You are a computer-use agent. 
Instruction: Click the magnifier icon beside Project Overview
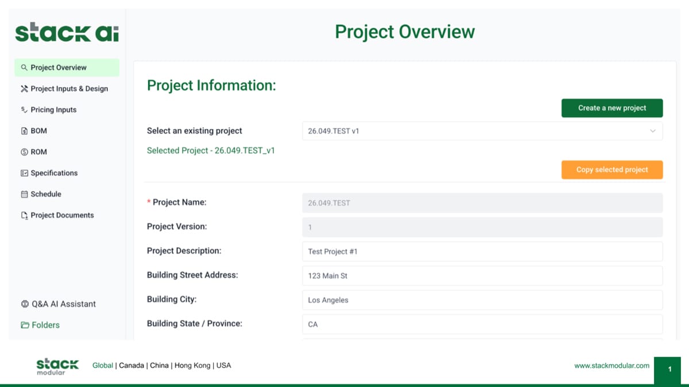coord(24,68)
